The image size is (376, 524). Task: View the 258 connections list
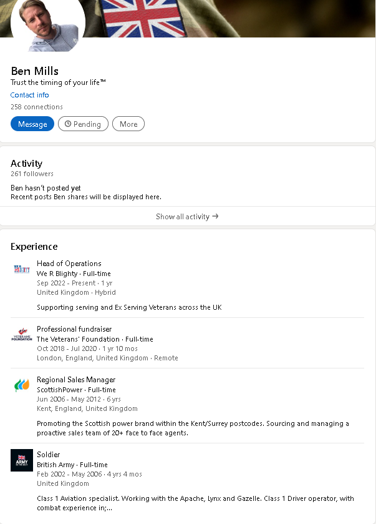click(37, 107)
